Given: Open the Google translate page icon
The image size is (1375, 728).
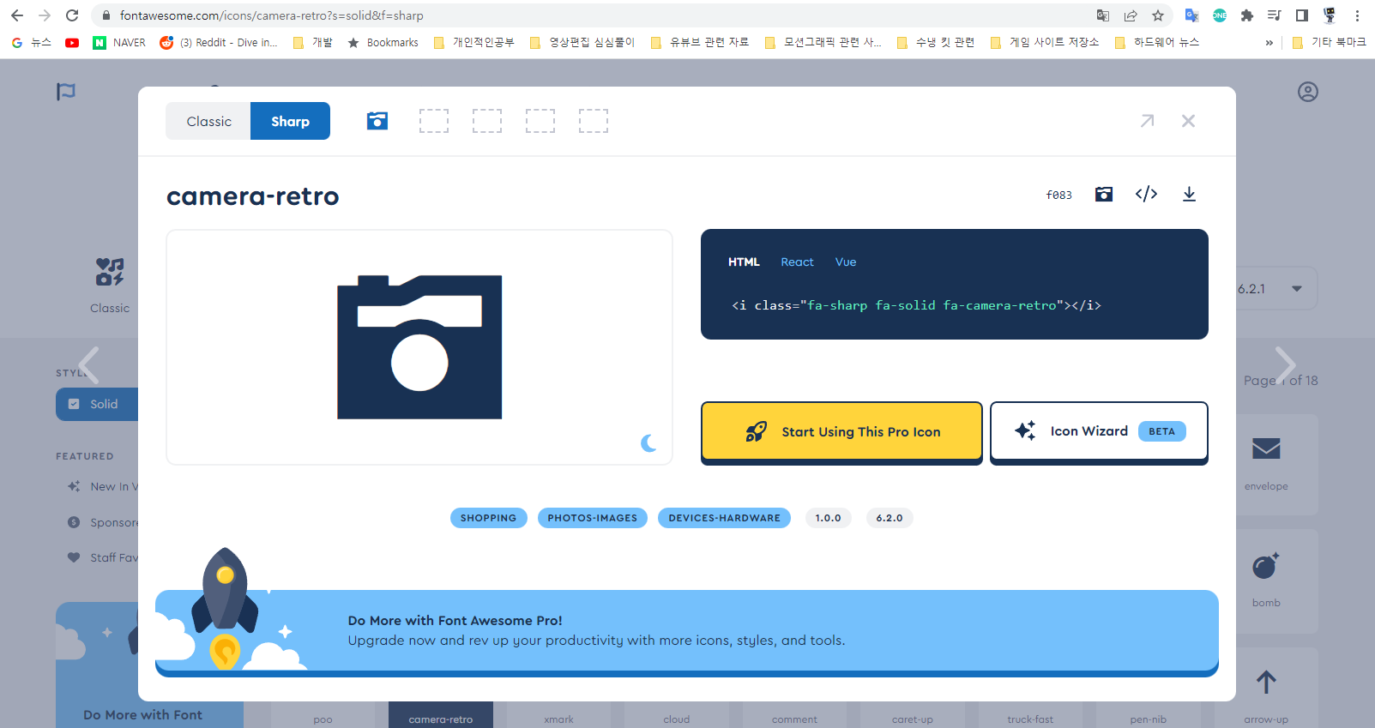Looking at the screenshot, I should (x=1103, y=15).
